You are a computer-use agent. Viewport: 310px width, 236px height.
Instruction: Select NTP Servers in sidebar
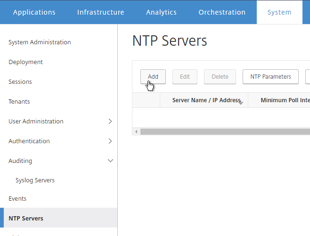(x=59, y=218)
